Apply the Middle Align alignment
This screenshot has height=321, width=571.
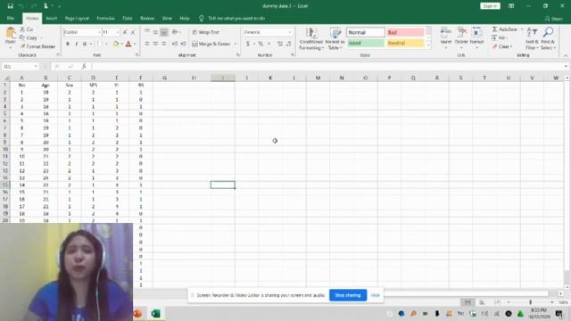(x=155, y=32)
